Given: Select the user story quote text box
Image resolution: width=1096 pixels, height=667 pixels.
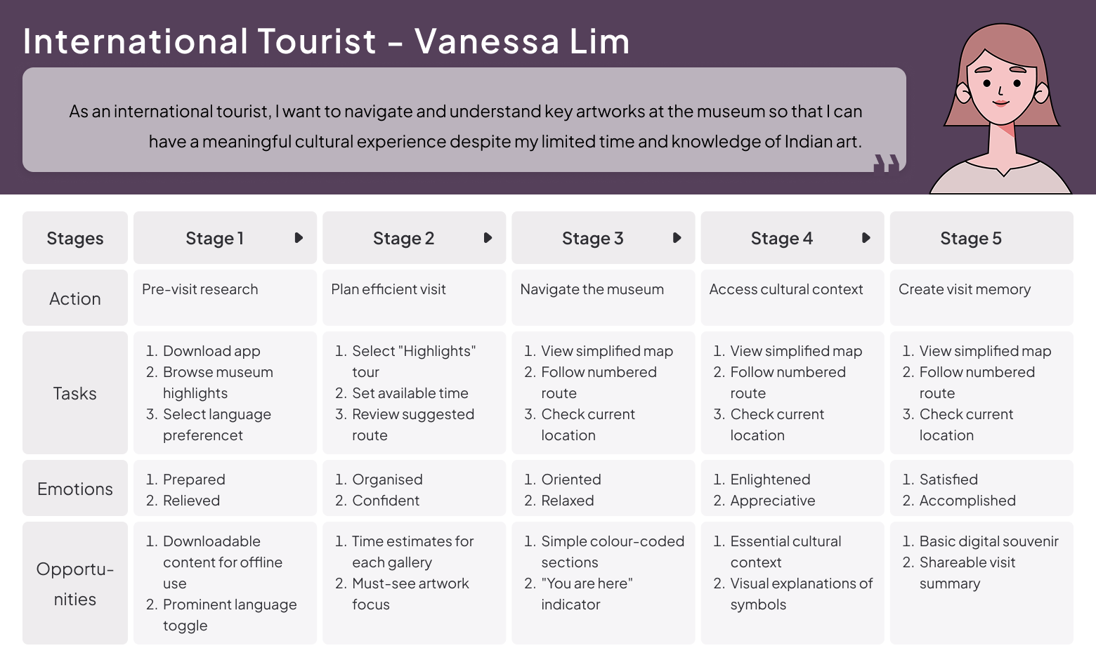Looking at the screenshot, I should pyautogui.click(x=464, y=120).
